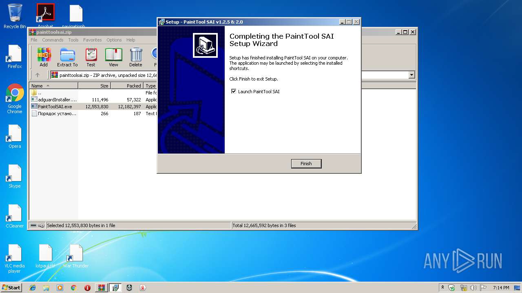Sort by the Packed column header
The image size is (522, 293).
[127, 86]
